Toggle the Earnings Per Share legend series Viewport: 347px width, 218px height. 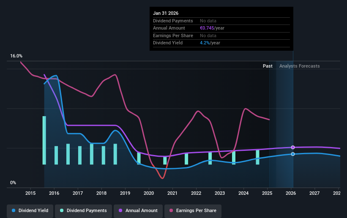tap(193, 211)
